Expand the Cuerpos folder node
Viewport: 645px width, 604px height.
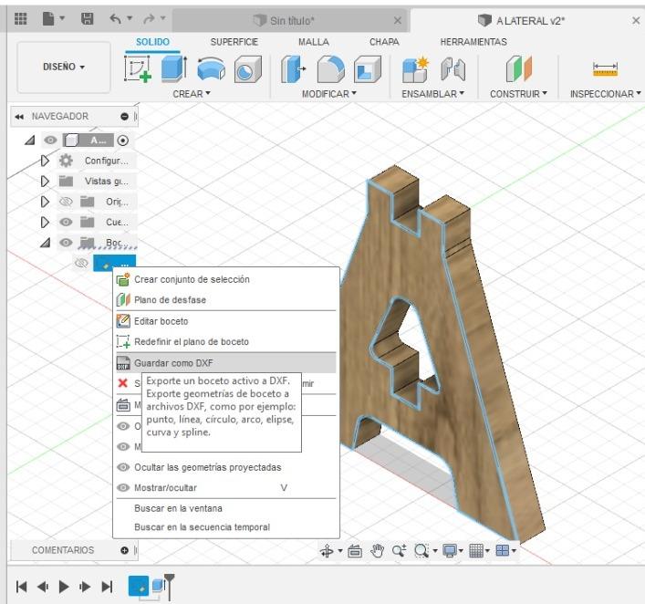click(45, 223)
